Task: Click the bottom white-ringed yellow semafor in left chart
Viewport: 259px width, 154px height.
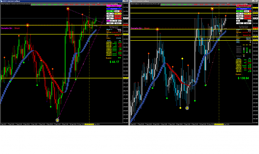Action: (57, 120)
